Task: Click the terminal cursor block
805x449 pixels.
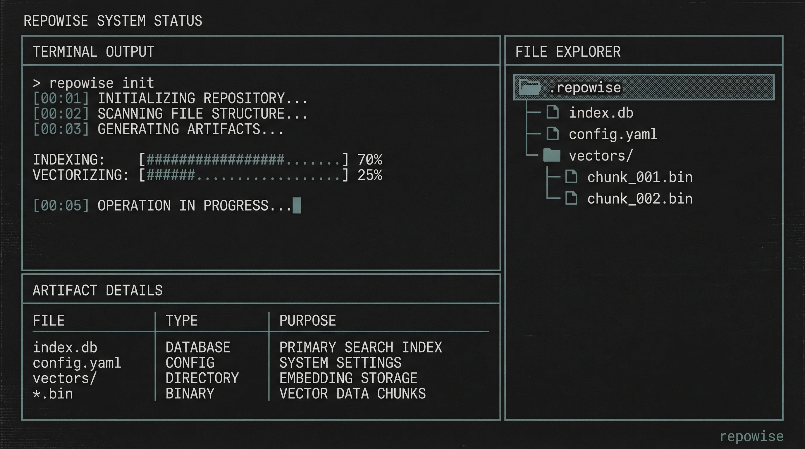Action: (x=297, y=205)
